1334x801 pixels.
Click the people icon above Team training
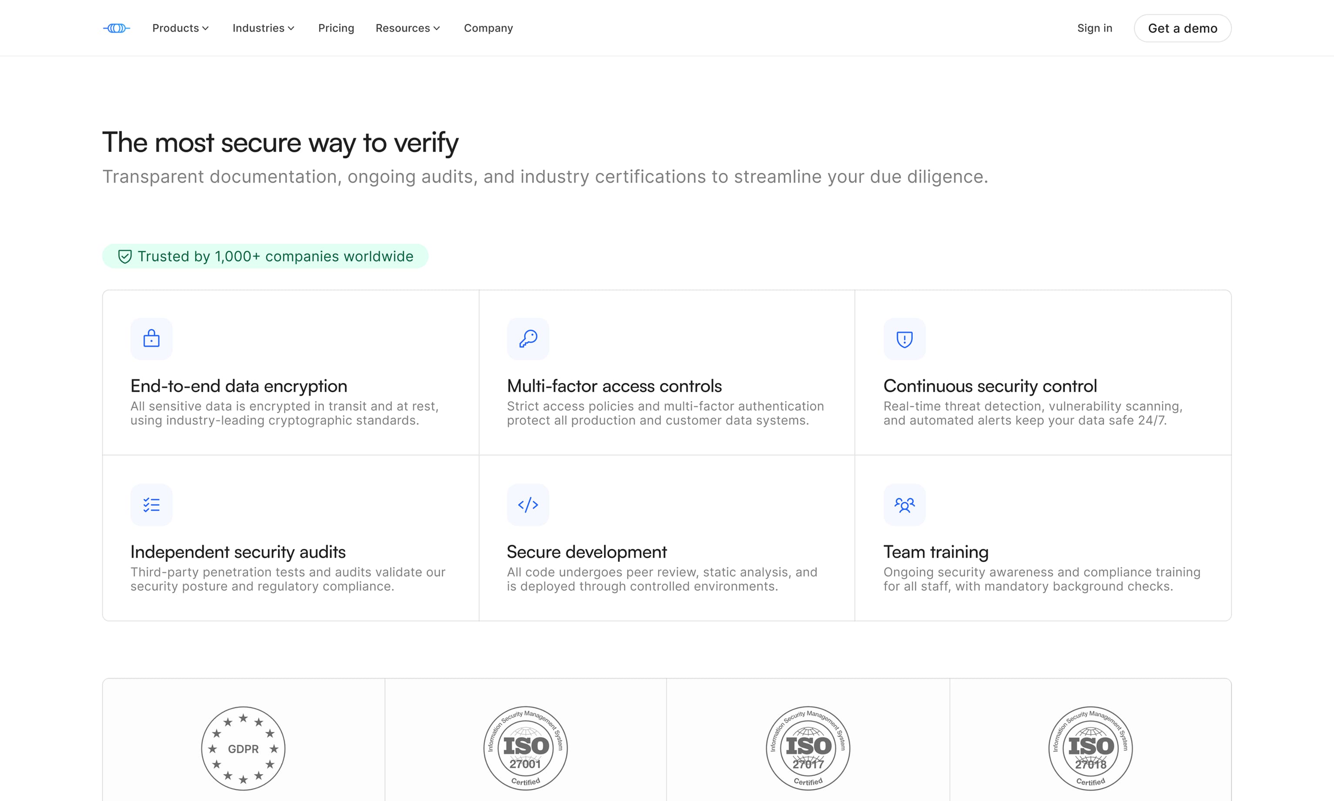[904, 505]
